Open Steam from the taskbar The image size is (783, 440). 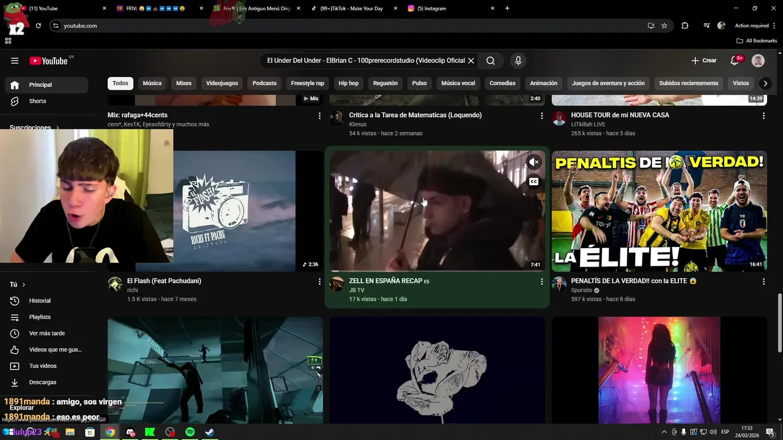pos(209,432)
